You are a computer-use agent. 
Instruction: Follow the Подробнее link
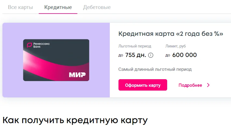(x=190, y=85)
